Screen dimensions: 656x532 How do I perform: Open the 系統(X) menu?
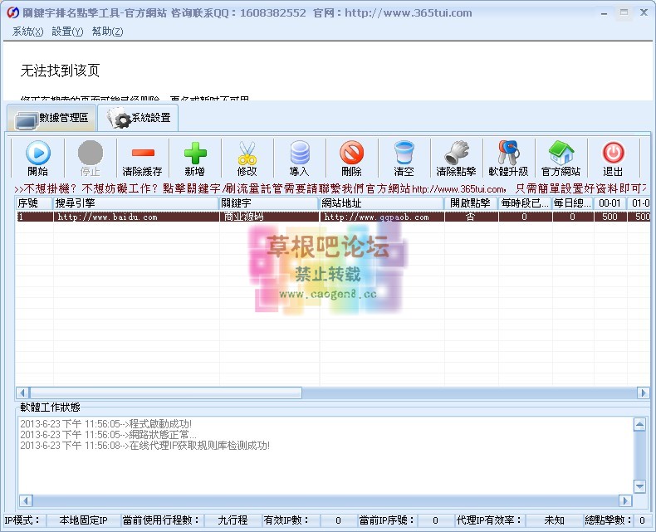(x=27, y=32)
